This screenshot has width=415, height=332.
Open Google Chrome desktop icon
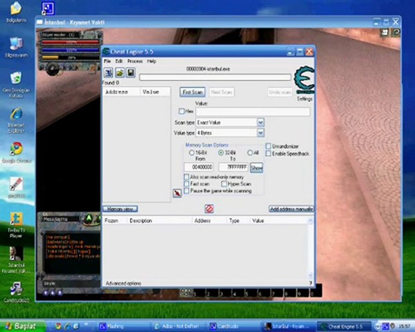(17, 153)
